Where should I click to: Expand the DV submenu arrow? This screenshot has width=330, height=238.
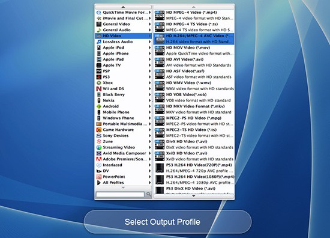pos(150,171)
